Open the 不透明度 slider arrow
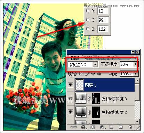The image size is (144, 133). click(135, 64)
